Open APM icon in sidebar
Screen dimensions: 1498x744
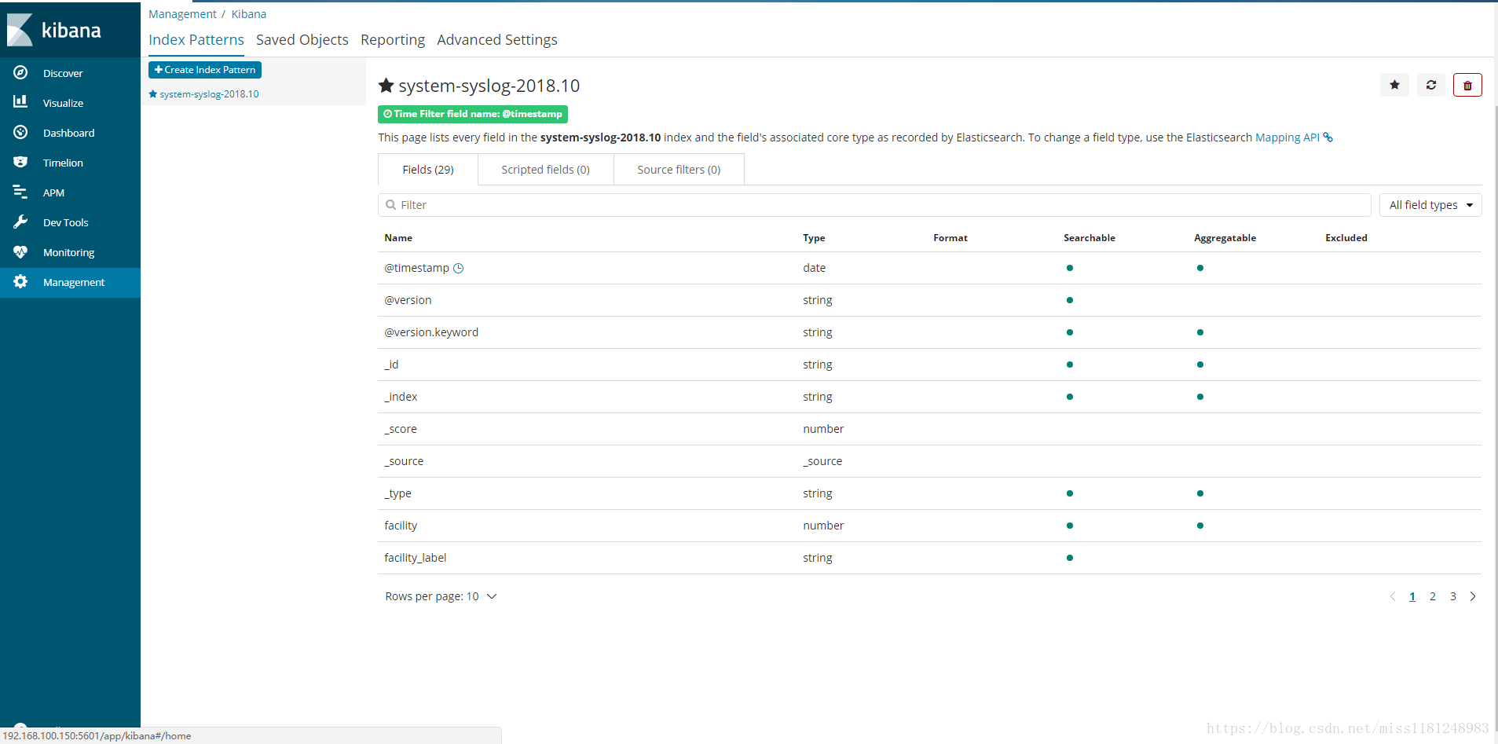coord(20,192)
